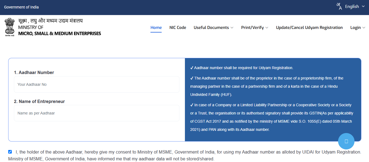The image size is (369, 162).
Task: Open the NIC Code page
Action: click(178, 28)
